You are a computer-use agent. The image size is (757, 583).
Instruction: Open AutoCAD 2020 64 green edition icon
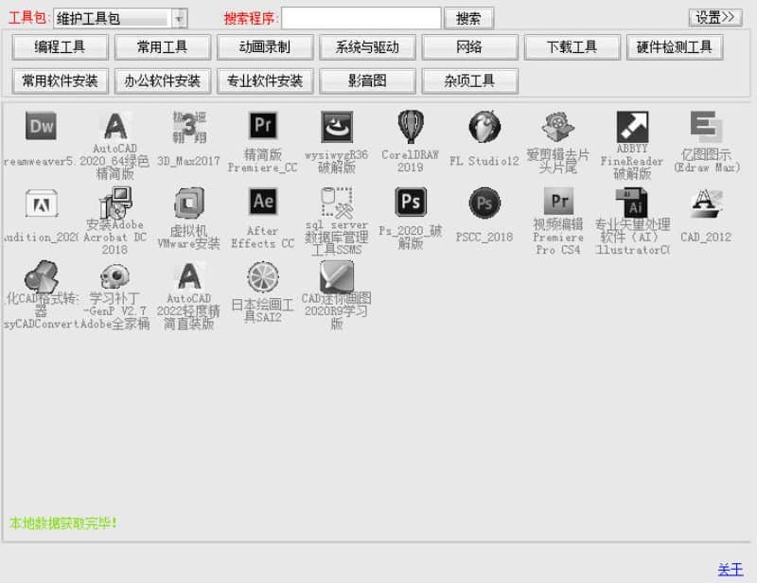pyautogui.click(x=115, y=126)
